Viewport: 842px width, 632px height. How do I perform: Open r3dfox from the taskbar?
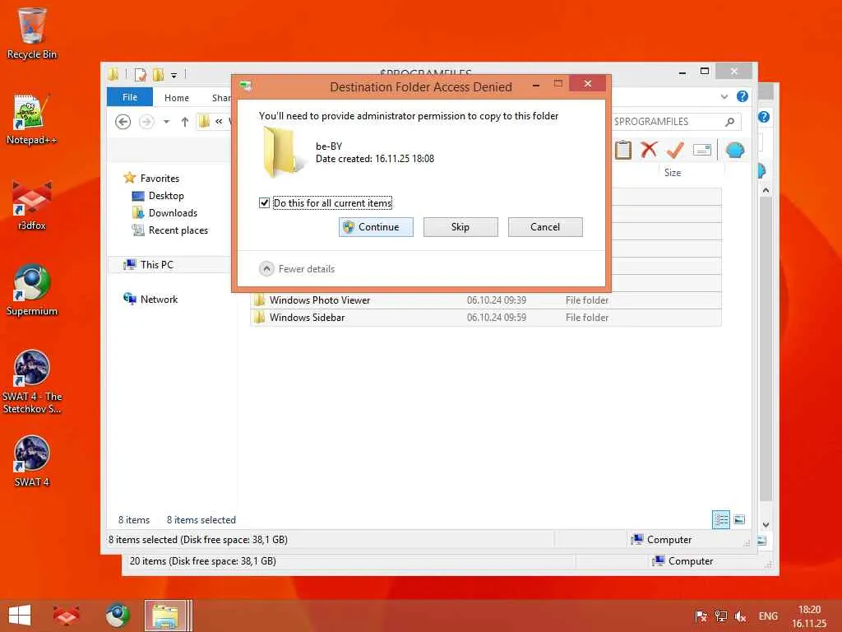click(66, 616)
